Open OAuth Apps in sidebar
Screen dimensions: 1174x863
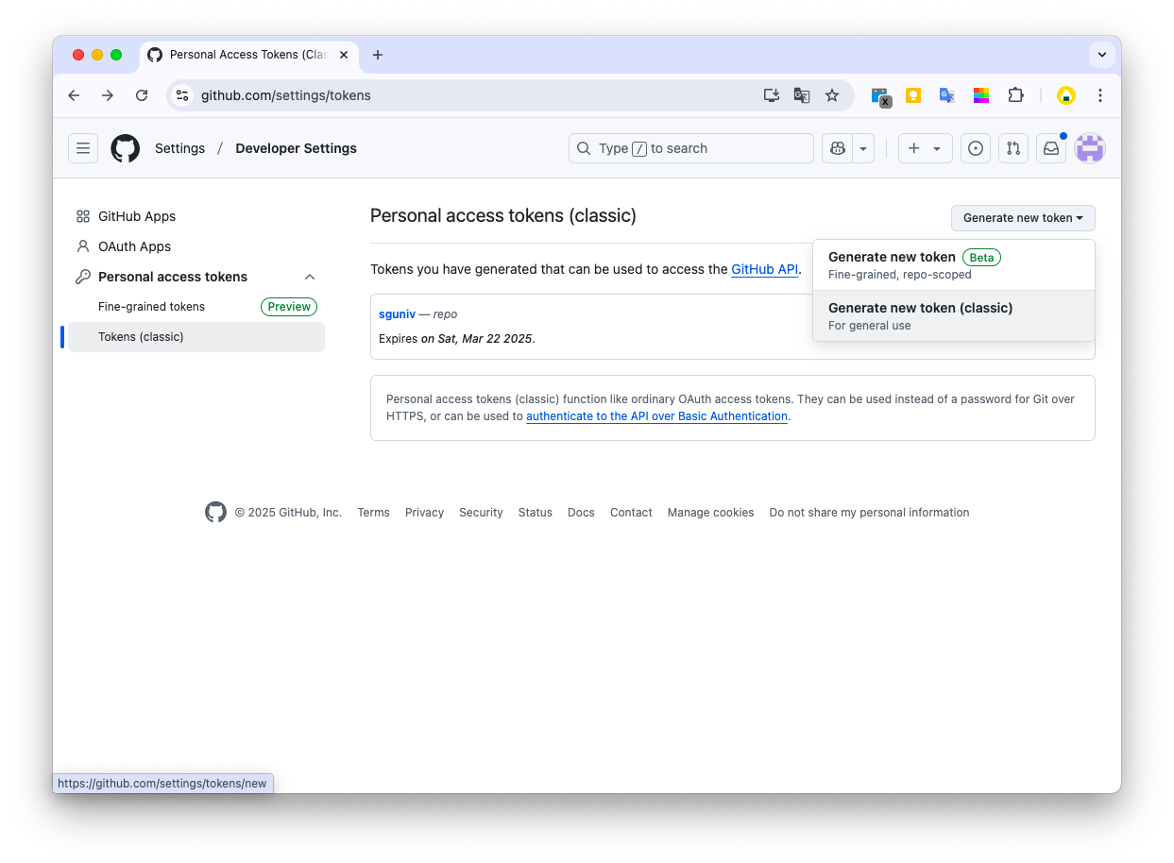tap(134, 246)
